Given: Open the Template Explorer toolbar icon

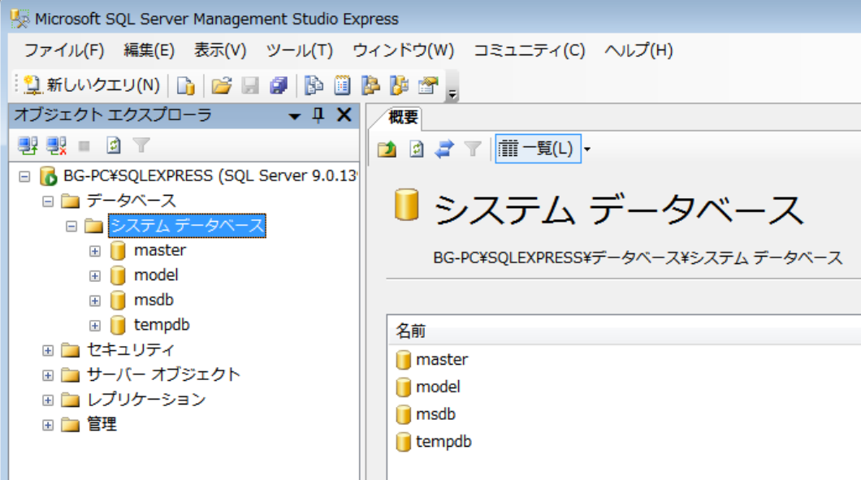Looking at the screenshot, I should coord(399,85).
